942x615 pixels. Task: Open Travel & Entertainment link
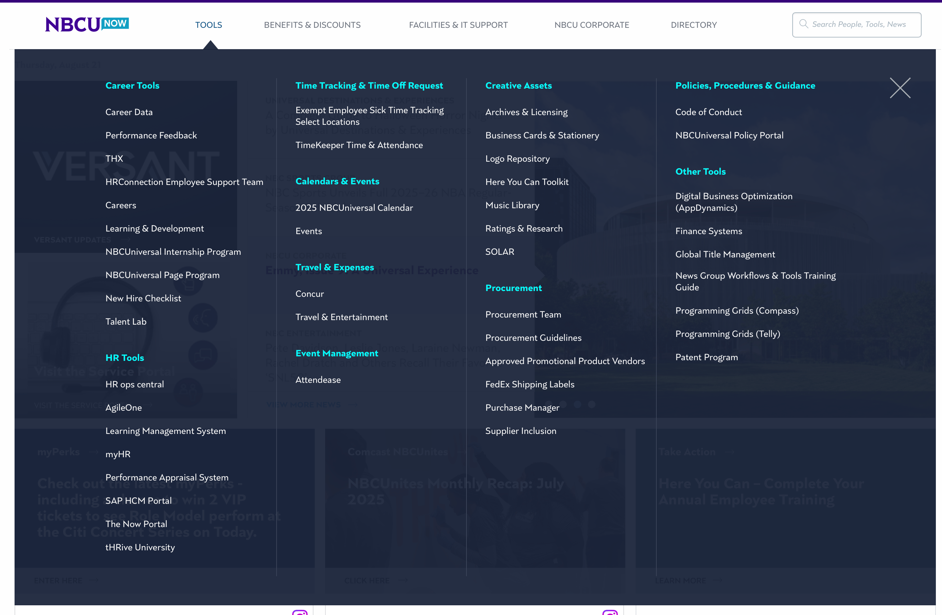[x=342, y=317]
